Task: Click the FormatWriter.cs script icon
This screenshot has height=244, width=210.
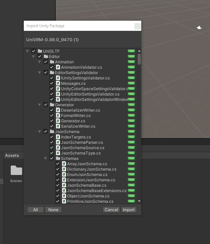Action: tap(58, 115)
